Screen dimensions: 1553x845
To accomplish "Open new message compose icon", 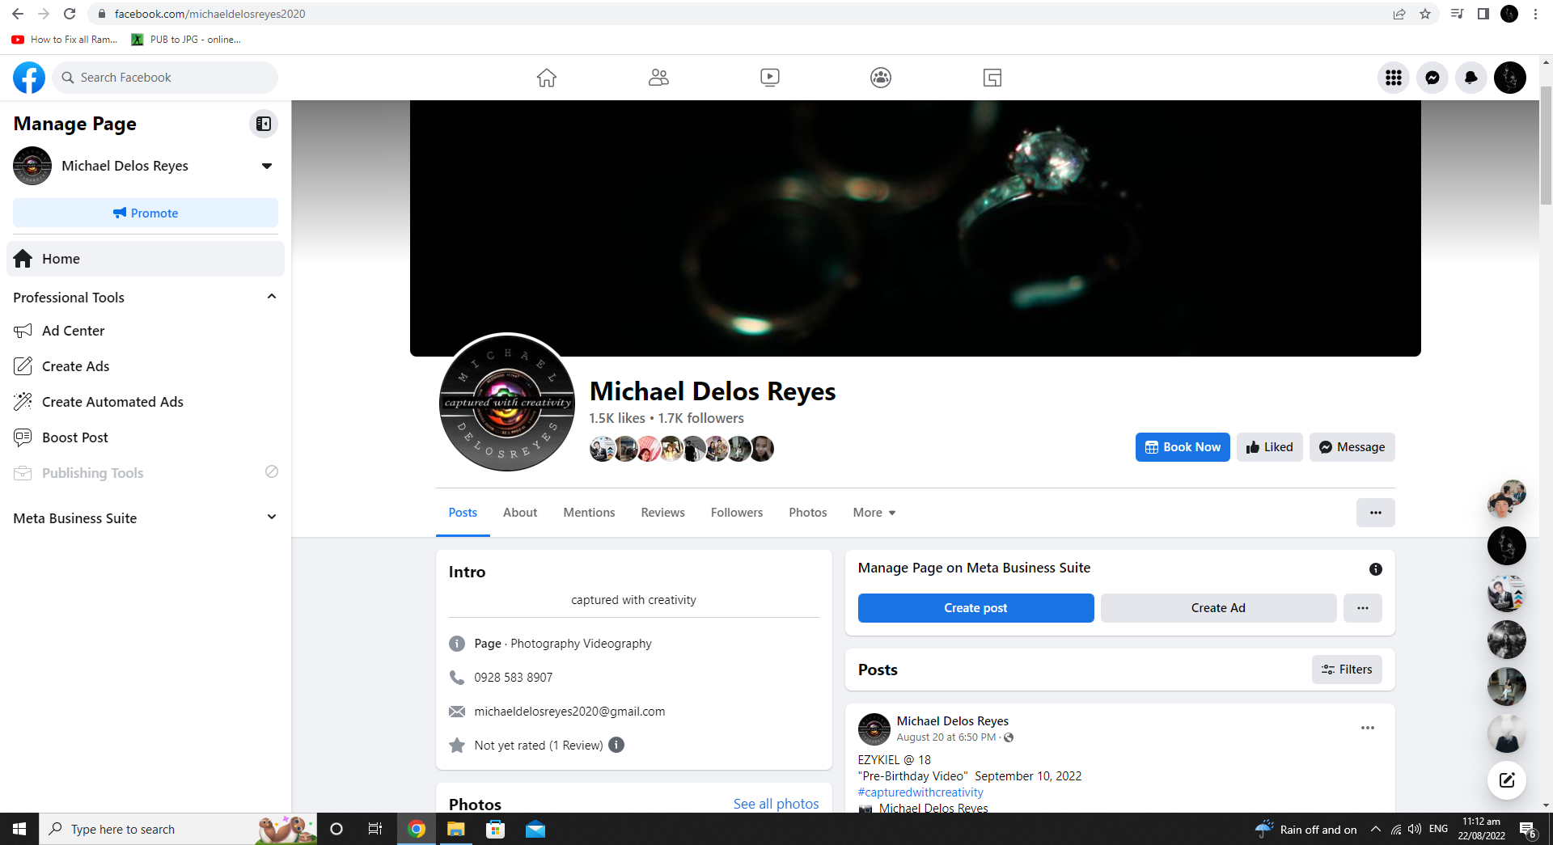I will [x=1507, y=780].
